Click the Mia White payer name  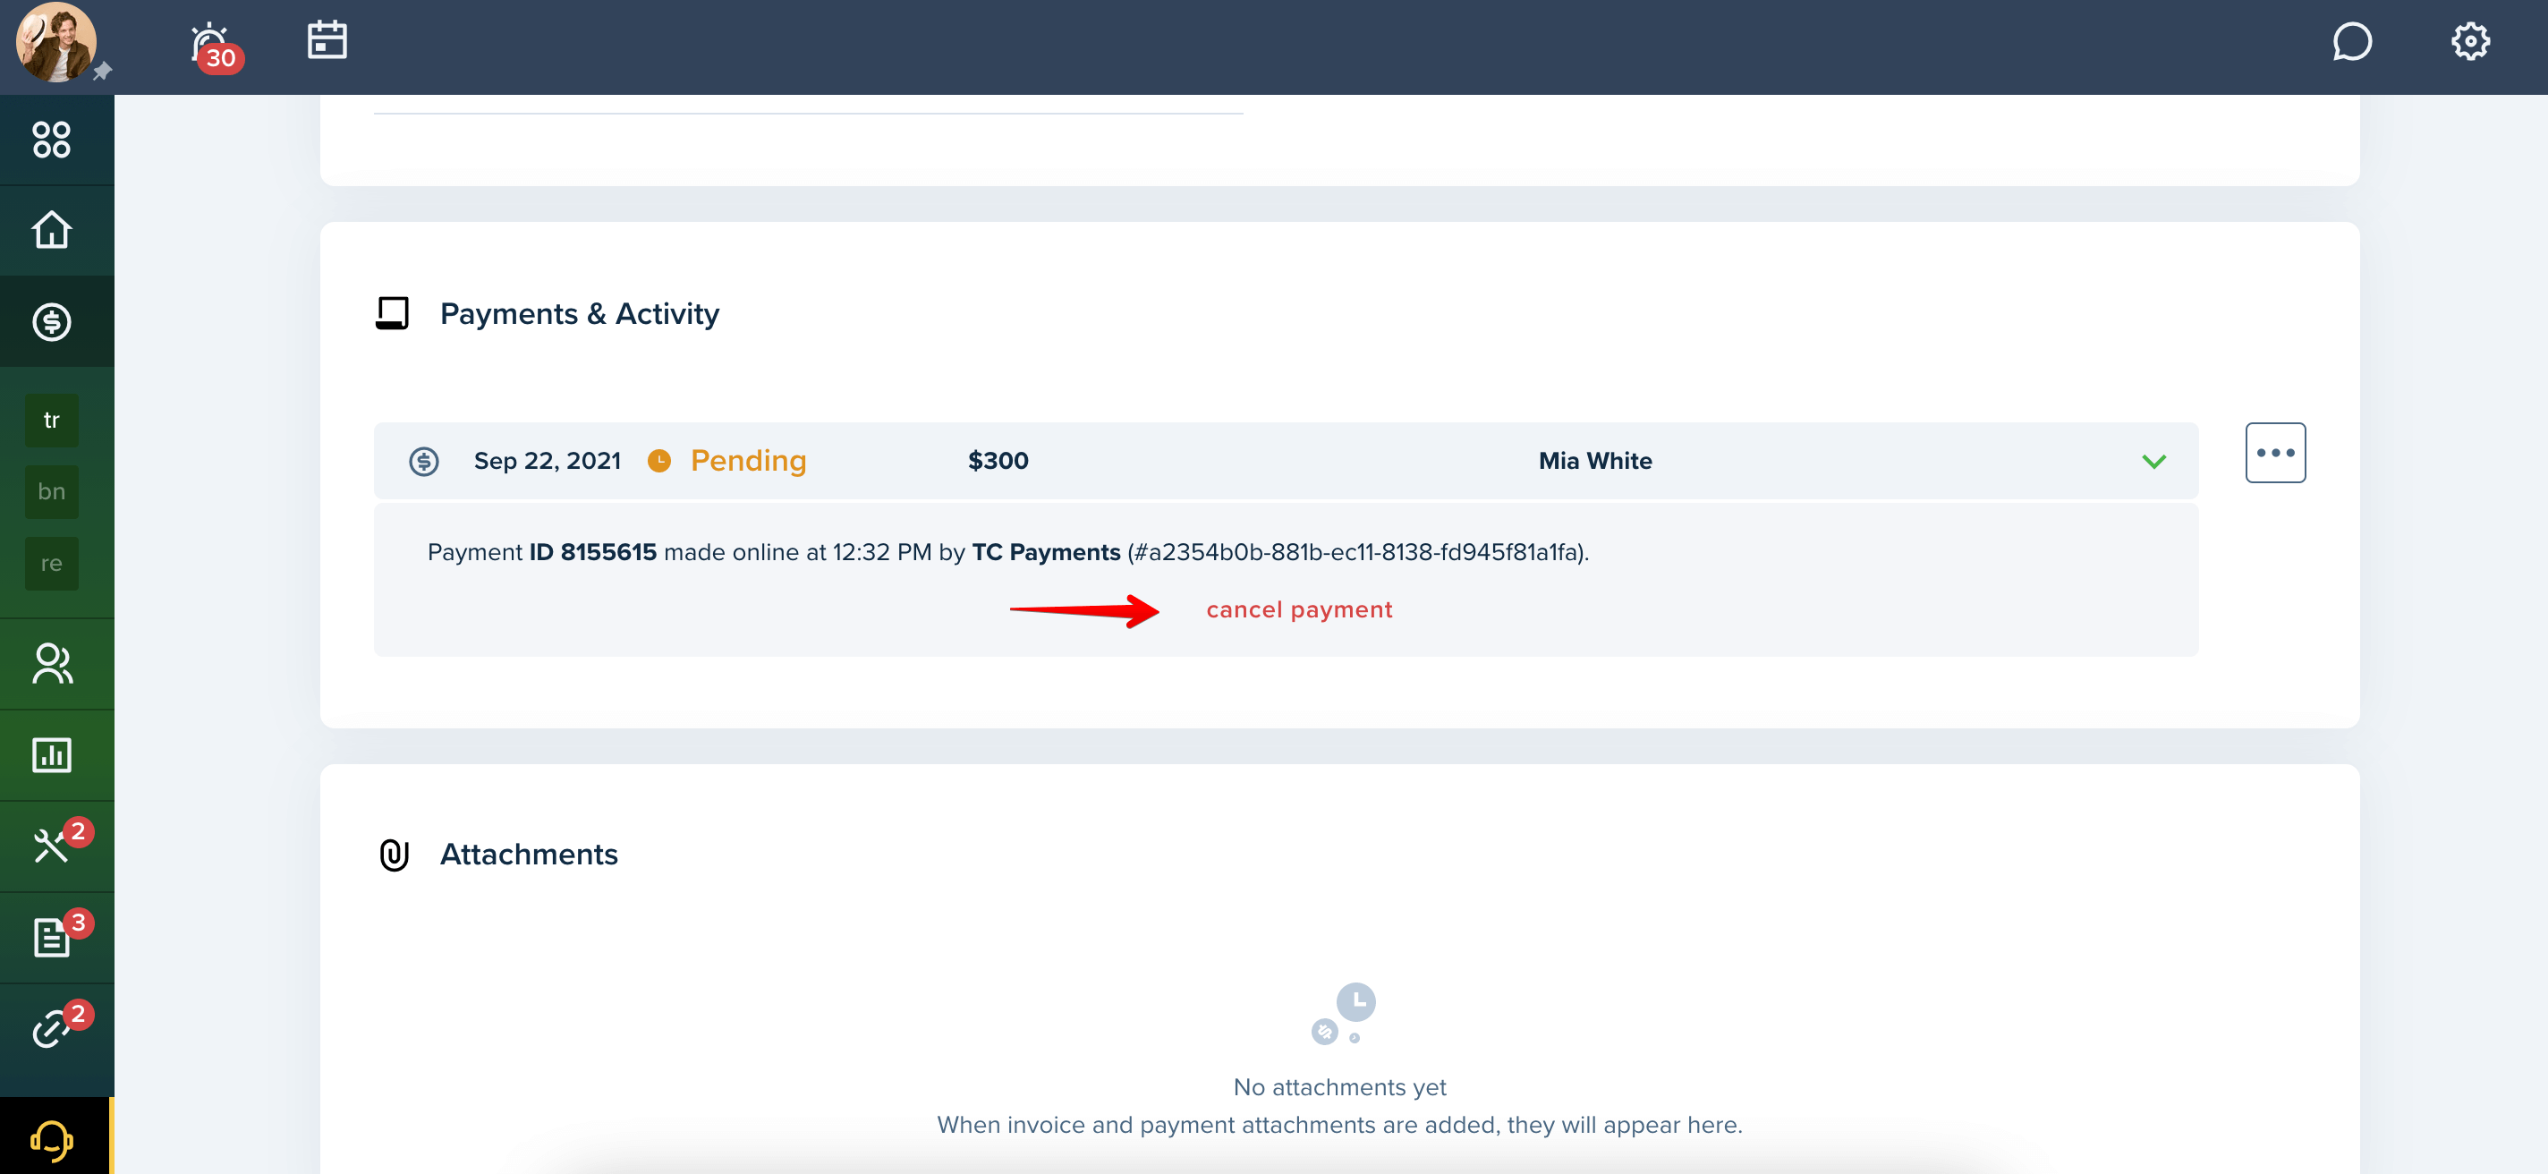[x=1594, y=461]
